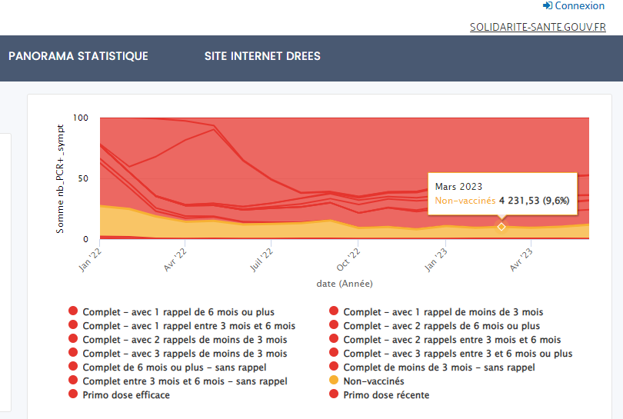Image resolution: width=623 pixels, height=419 pixels.
Task: Click red dot for 3 rappels de moins de 3 mois
Action: click(74, 353)
